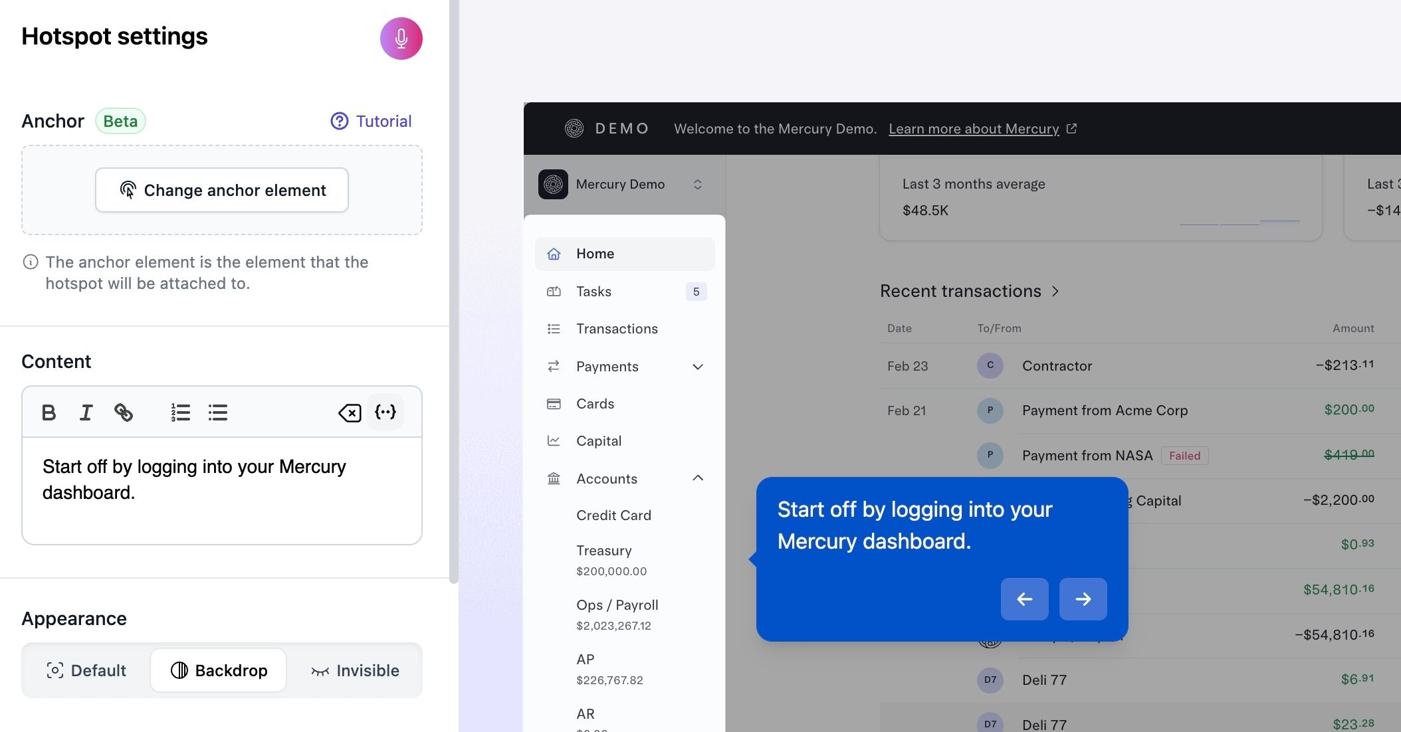The height and width of the screenshot is (732, 1401).
Task: Click the Payment from Acme Corp row
Action: (1140, 411)
